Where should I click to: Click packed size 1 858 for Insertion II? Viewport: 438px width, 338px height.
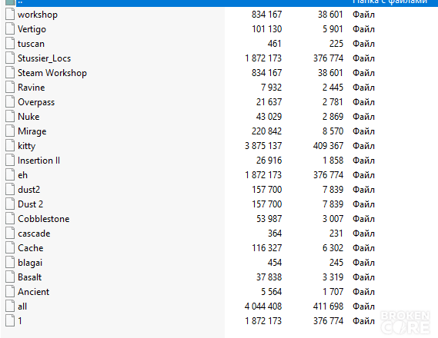coord(333,161)
